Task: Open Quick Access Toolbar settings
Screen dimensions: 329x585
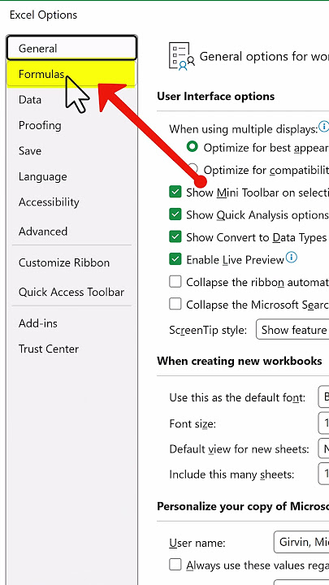Action: point(71,292)
